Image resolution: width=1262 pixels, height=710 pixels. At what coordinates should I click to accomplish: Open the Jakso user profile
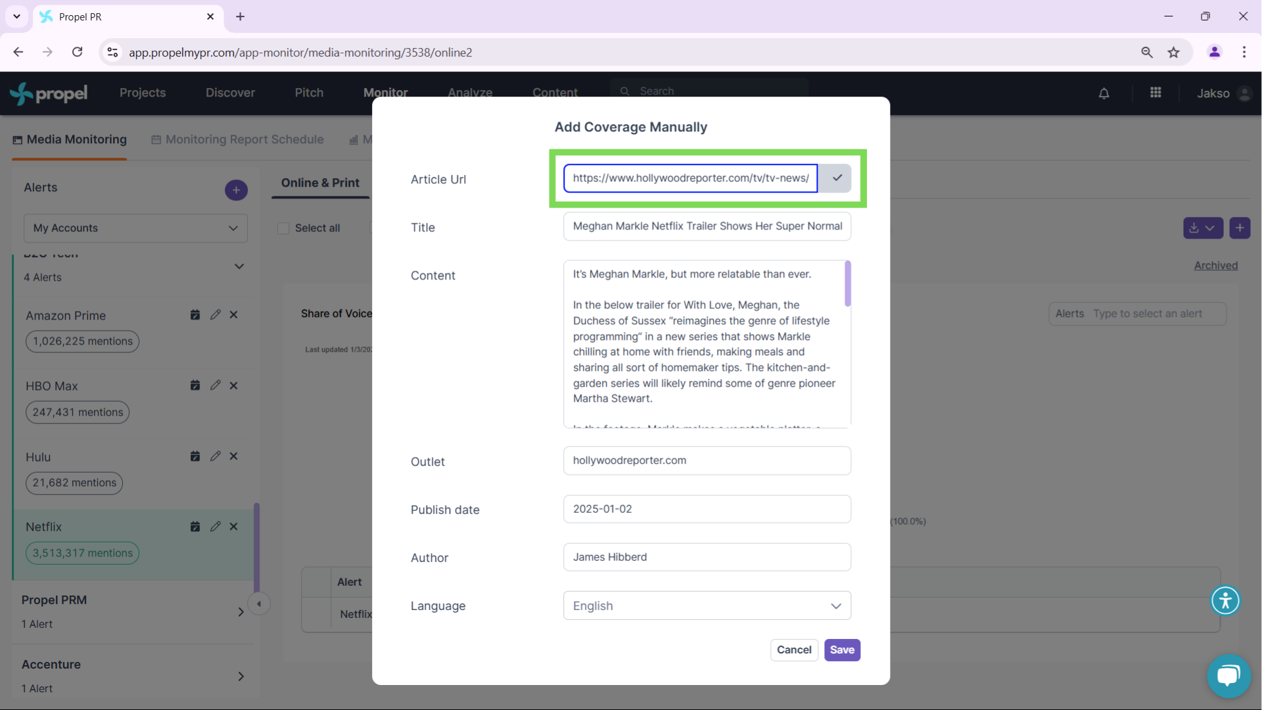click(x=1224, y=93)
